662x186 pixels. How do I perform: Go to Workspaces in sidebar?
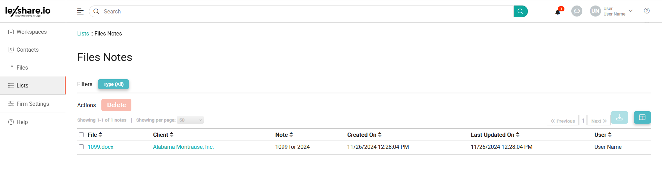31,32
